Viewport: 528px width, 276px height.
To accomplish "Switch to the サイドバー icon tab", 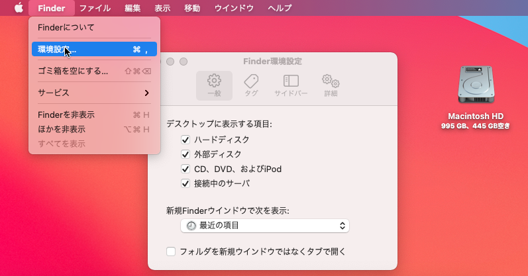I will [291, 85].
